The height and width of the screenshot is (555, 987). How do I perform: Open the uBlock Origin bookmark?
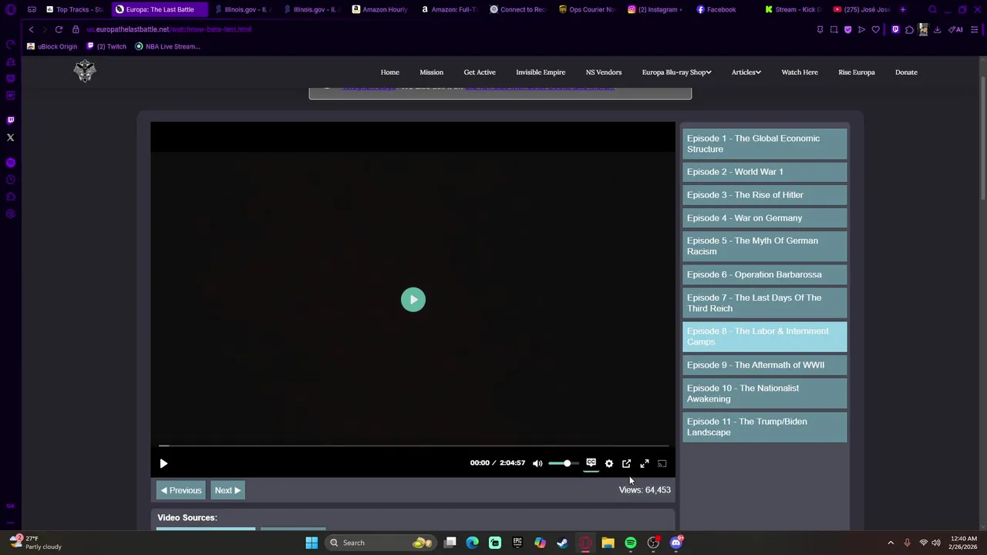click(52, 46)
